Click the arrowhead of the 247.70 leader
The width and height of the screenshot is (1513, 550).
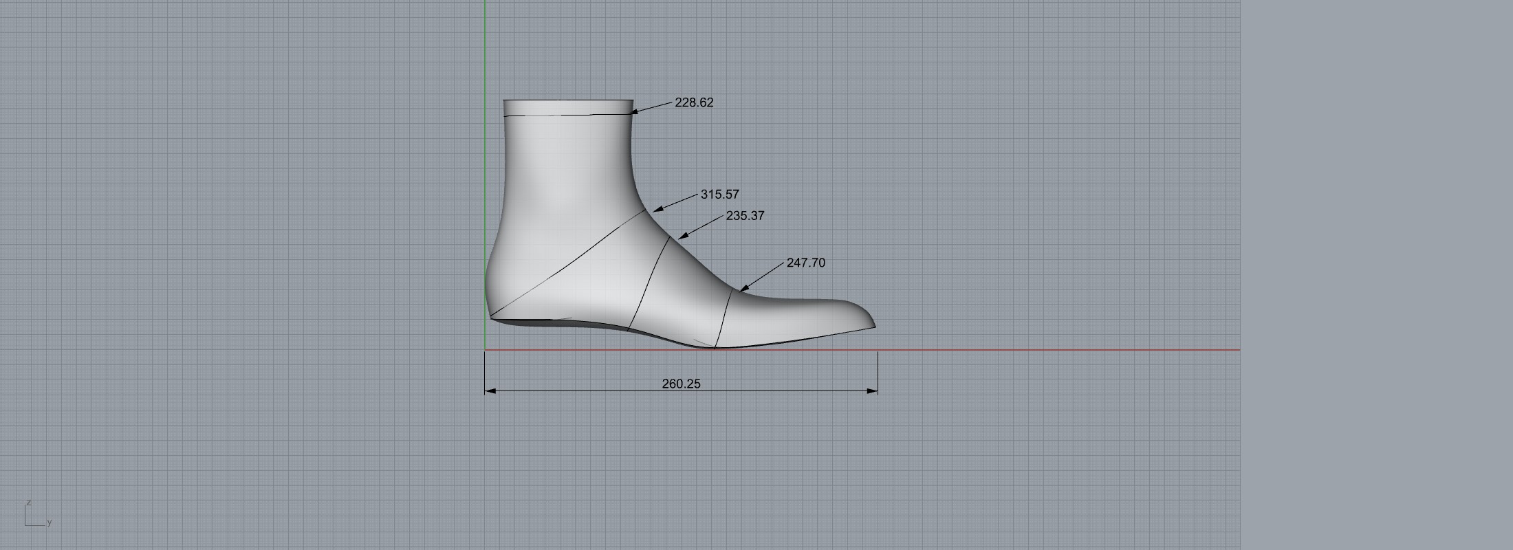pyautogui.click(x=744, y=288)
